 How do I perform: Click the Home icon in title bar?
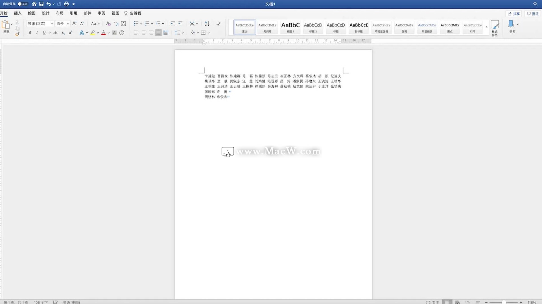coord(34,4)
